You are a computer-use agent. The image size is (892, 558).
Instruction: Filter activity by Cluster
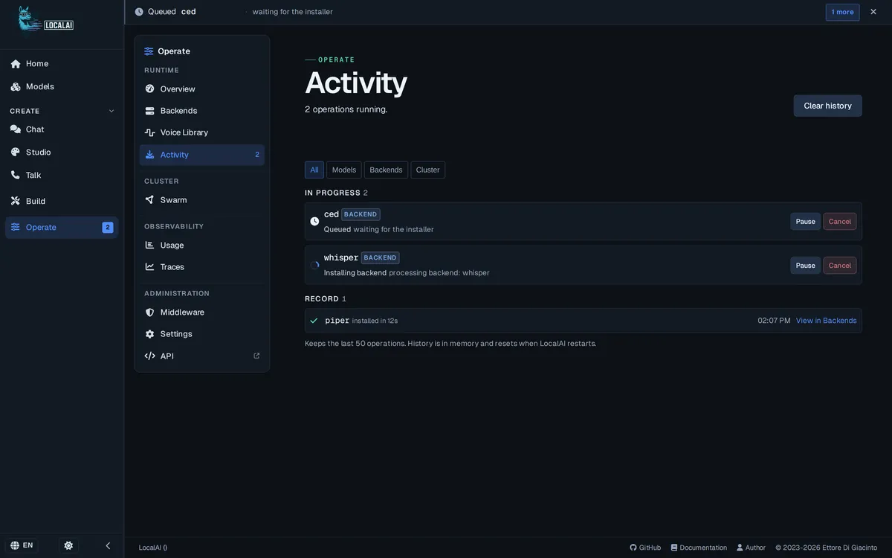[427, 170]
